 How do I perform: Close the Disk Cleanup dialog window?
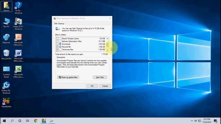(x=110, y=18)
